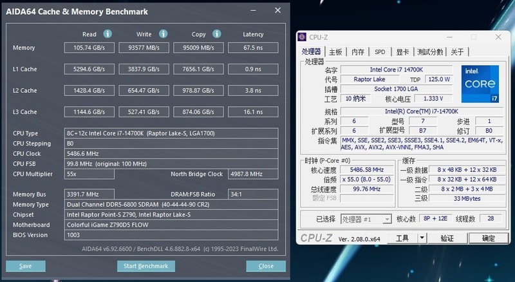The width and height of the screenshot is (515, 282).
Task: Click L2 Cache write value 654.47 GB/s
Action: tap(144, 90)
